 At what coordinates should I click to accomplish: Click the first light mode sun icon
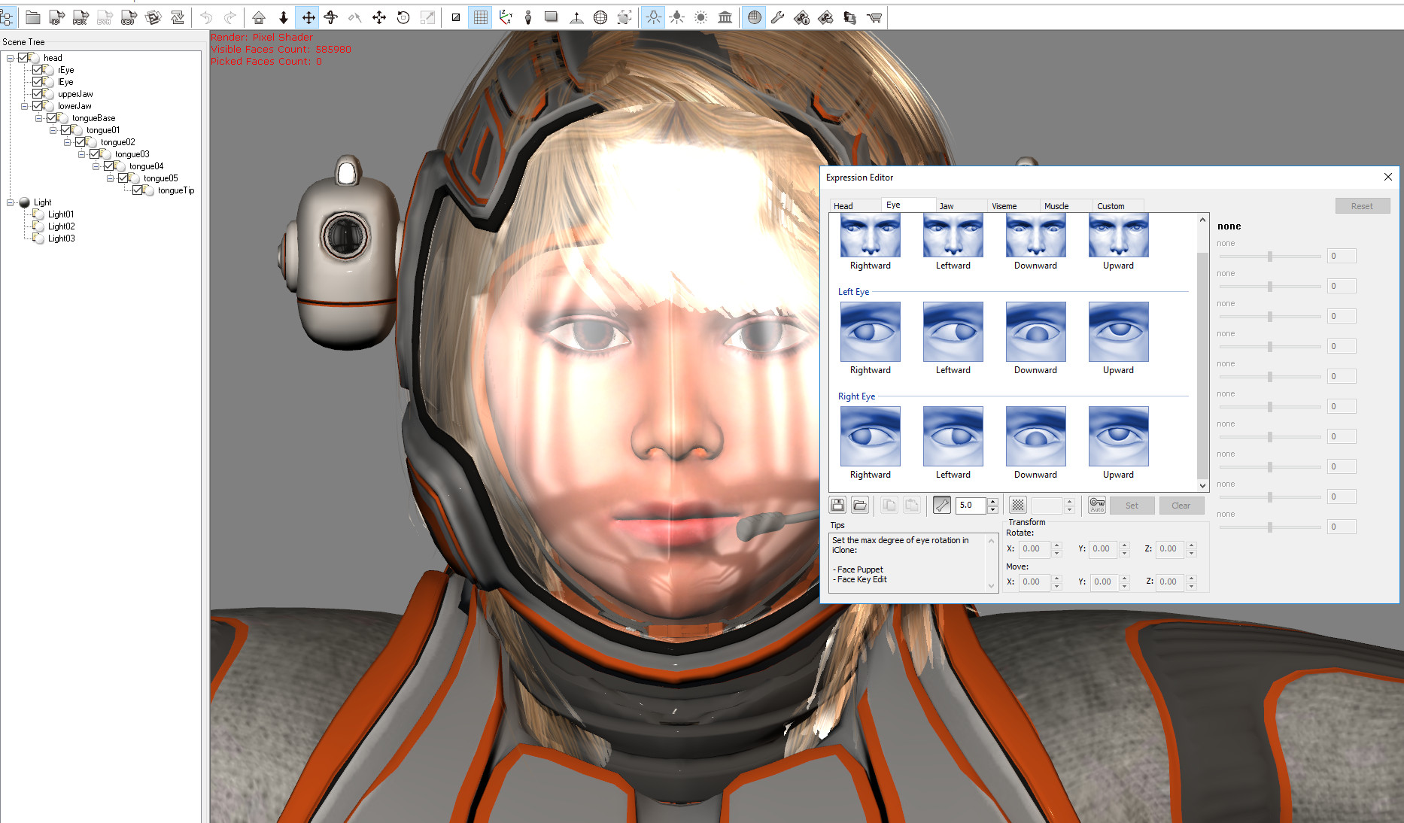653,17
